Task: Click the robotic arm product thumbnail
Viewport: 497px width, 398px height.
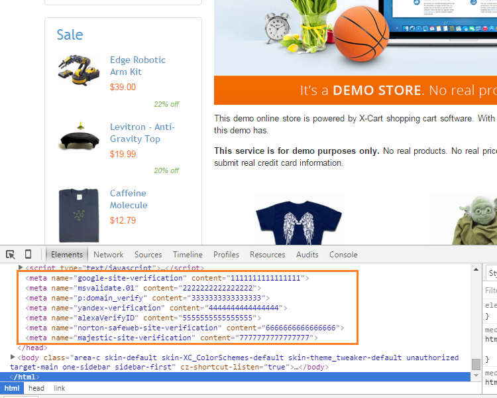Action: pyautogui.click(x=79, y=70)
